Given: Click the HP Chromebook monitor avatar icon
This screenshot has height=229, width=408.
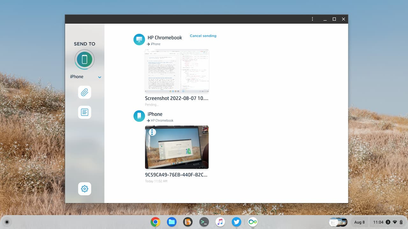Looking at the screenshot, I should pyautogui.click(x=139, y=39).
